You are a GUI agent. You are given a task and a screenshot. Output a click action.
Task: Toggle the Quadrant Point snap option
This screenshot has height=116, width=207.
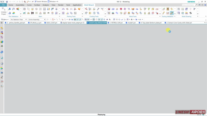(96, 19)
